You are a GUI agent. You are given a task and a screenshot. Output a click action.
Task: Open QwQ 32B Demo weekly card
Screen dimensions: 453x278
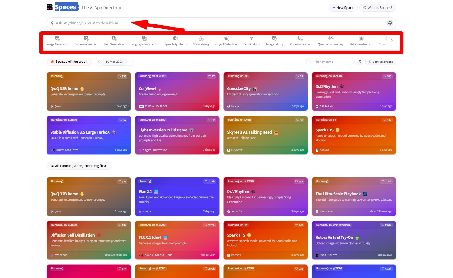click(89, 92)
